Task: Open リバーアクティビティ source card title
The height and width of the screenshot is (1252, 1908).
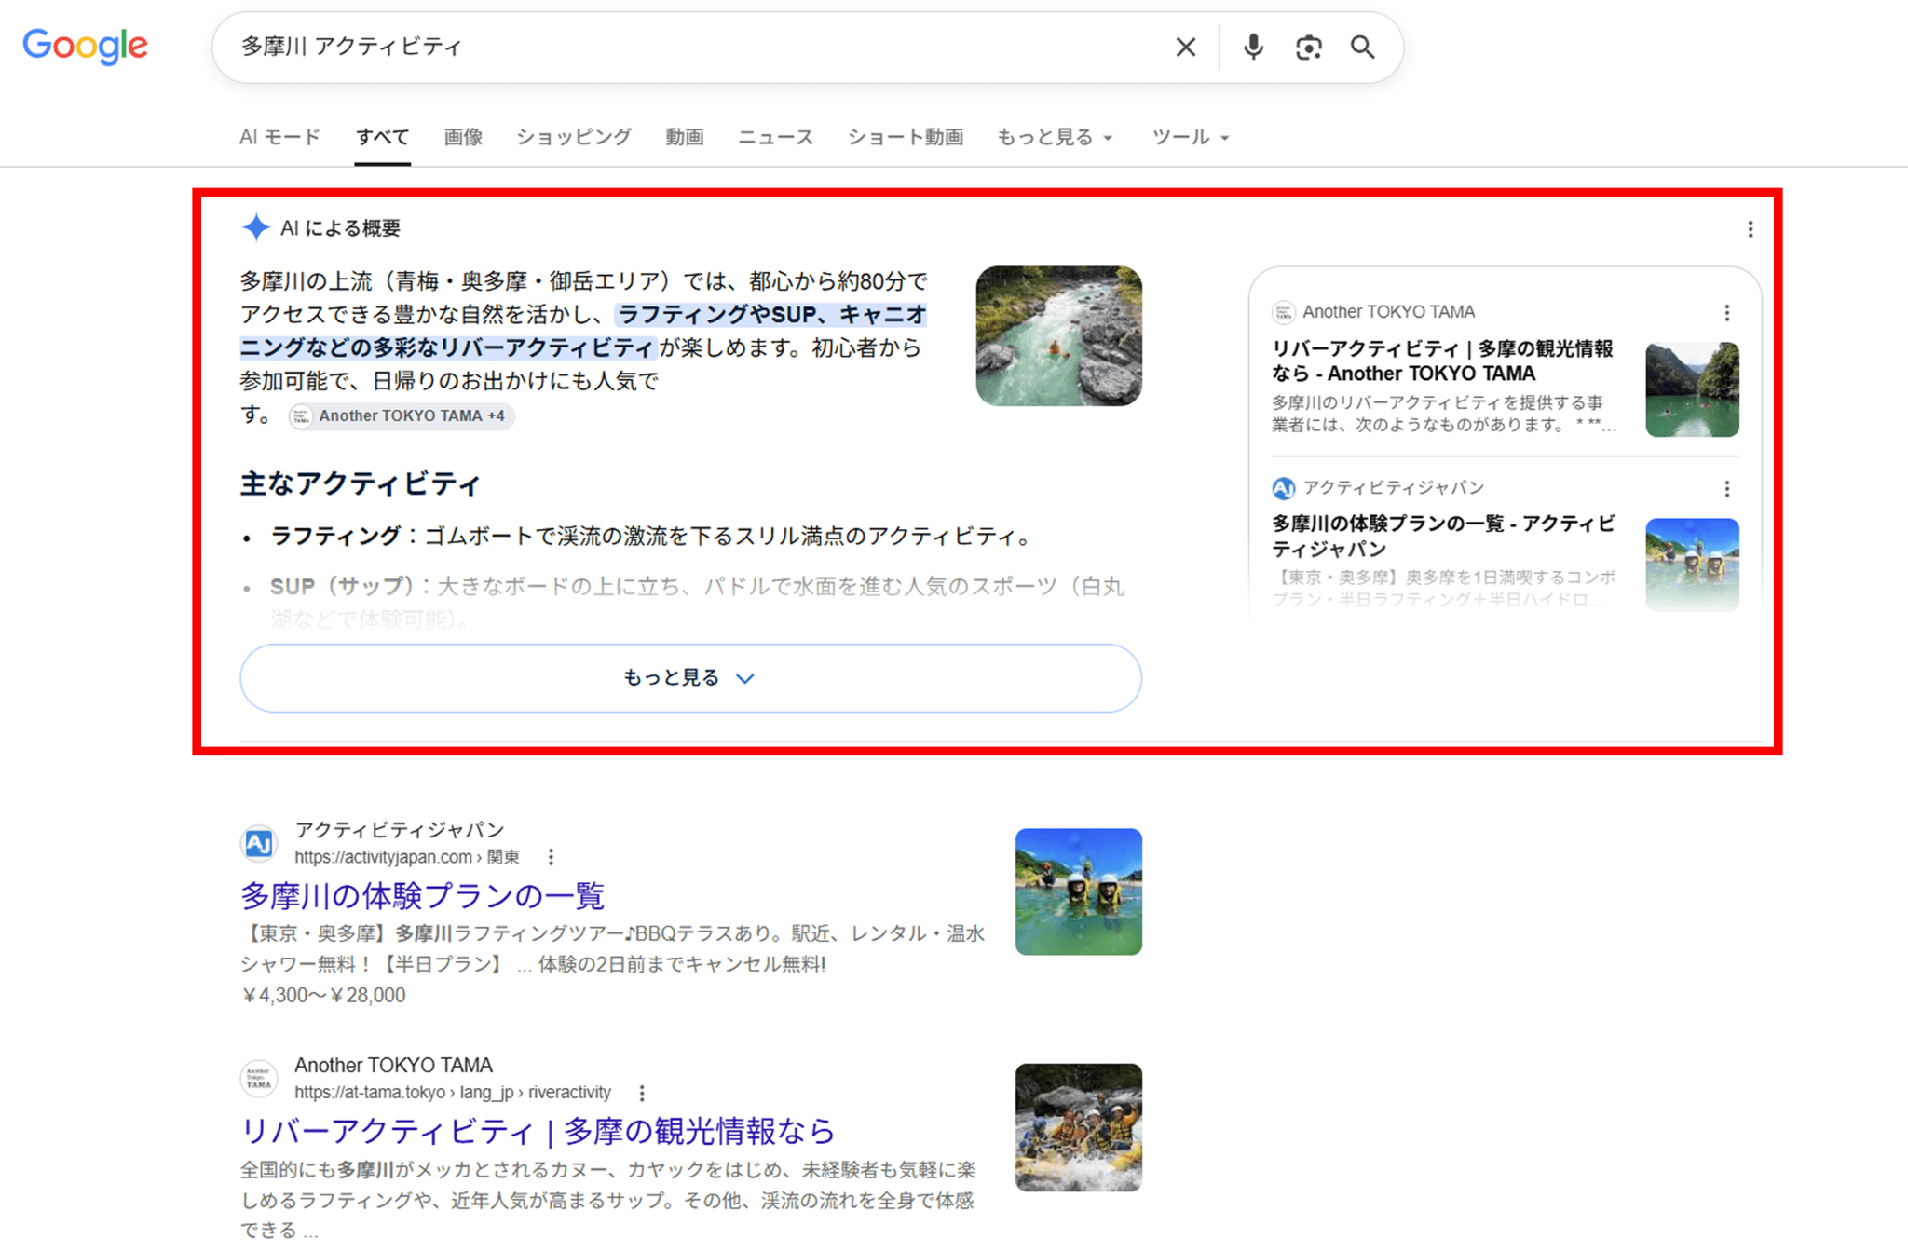Action: pyautogui.click(x=1442, y=361)
